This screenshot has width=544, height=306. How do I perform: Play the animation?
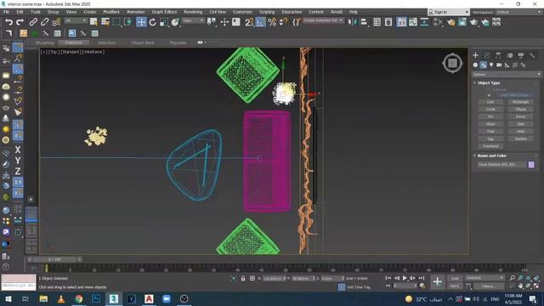click(405, 278)
